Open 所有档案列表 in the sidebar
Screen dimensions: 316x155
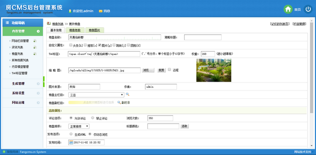tap(20, 60)
